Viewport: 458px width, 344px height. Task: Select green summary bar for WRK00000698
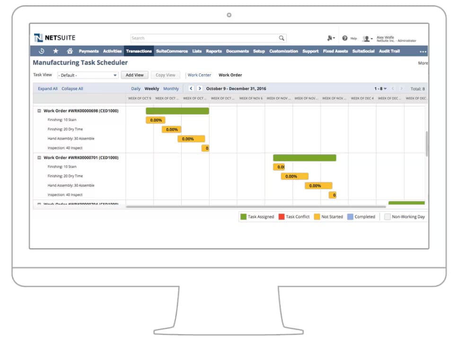(177, 111)
